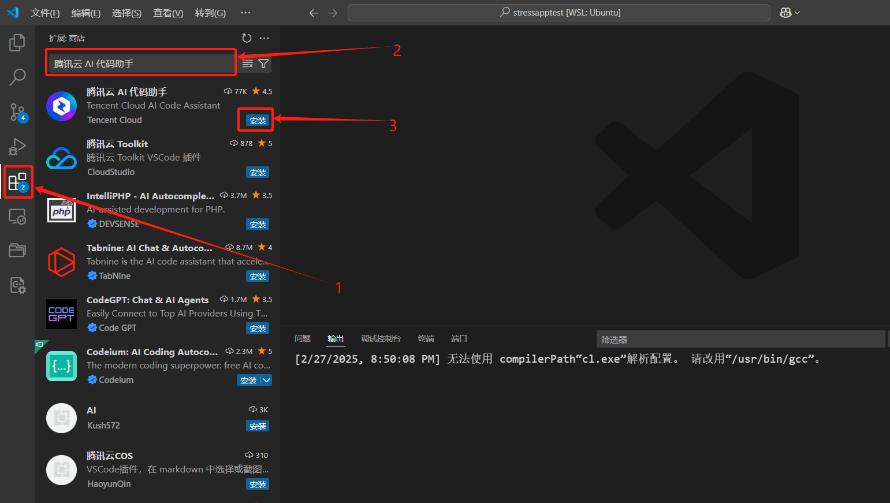Install the Codeium extension
890x503 pixels.
248,380
